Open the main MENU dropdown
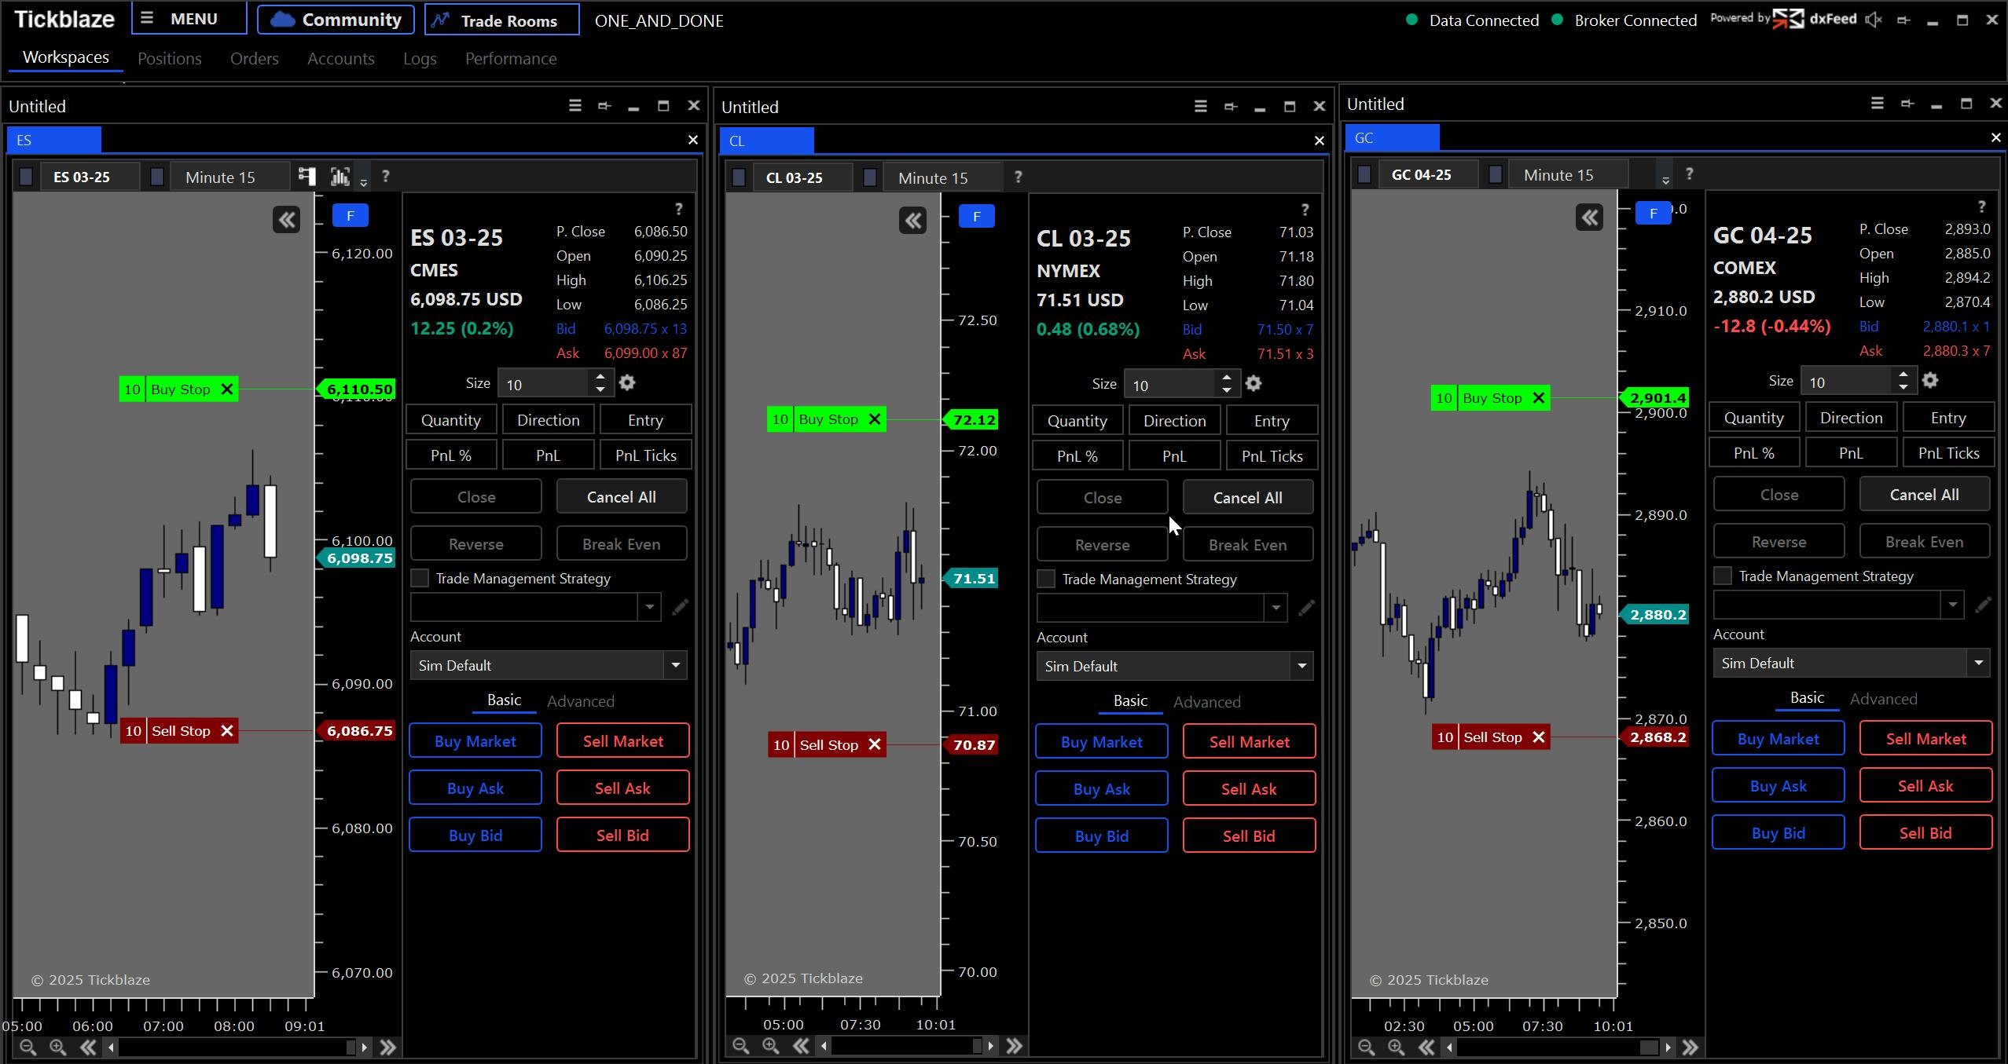2008x1064 pixels. tap(189, 19)
